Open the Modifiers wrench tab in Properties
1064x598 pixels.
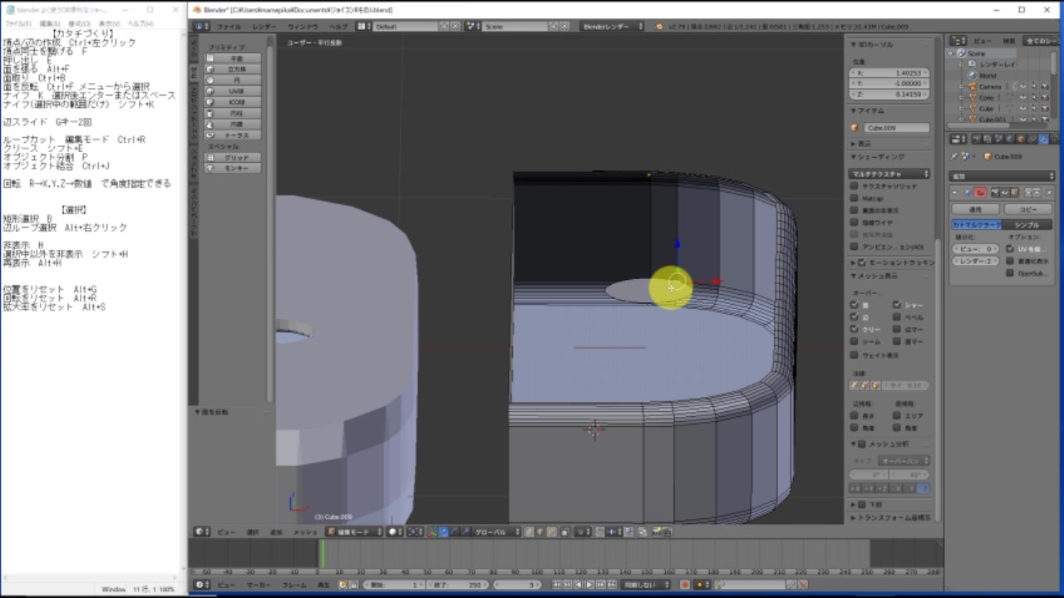[1043, 140]
